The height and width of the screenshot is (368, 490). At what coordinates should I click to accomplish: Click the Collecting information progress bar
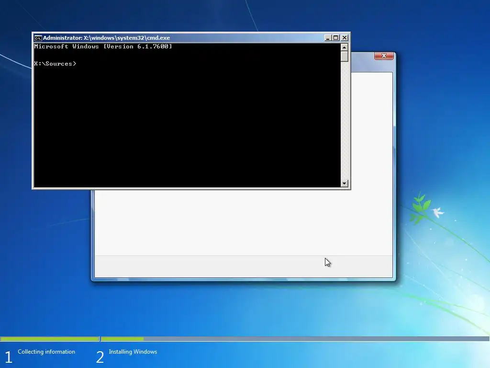[49, 339]
